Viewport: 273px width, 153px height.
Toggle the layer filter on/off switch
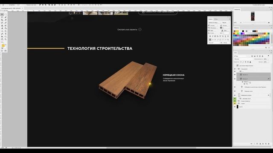pyautogui.click(x=268, y=56)
